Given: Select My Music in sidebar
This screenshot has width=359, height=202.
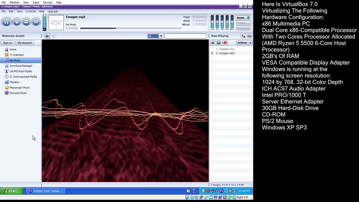Looking at the screenshot, I should pyautogui.click(x=15, y=60).
